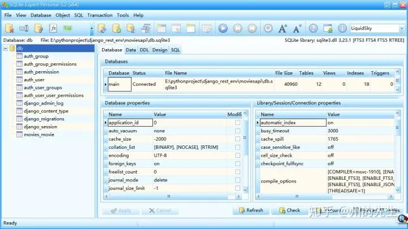Select auth_user_groups table in tree
This screenshot has height=229, width=408.
(x=43, y=88)
